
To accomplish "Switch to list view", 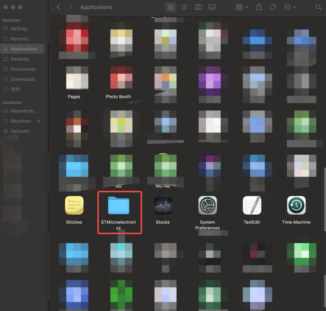I will pyautogui.click(x=184, y=7).
